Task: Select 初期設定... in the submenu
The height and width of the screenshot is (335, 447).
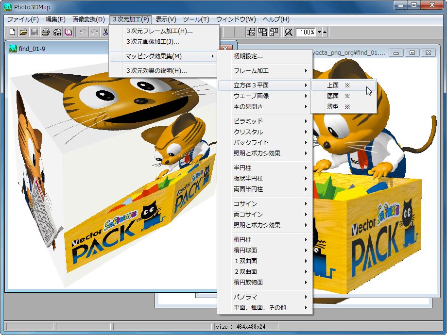Action: (x=265, y=56)
